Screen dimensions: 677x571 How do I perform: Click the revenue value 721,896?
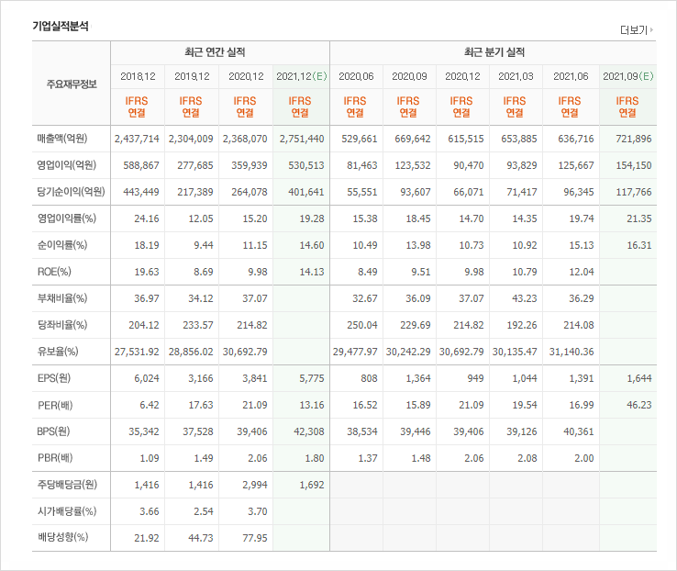[633, 140]
